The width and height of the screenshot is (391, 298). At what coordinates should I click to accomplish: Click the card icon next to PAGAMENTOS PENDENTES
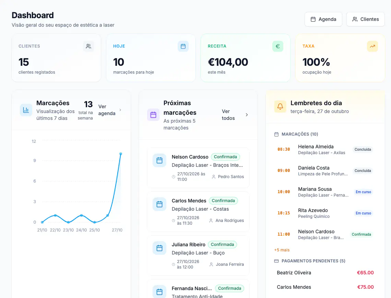(x=276, y=261)
